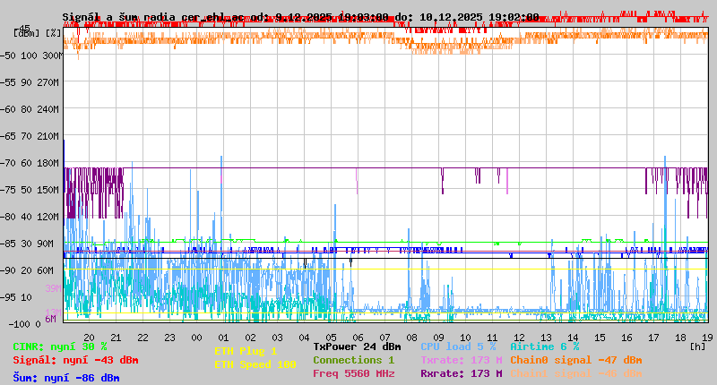Click the '180M' y-axis label
717x385 pixels.
point(50,164)
